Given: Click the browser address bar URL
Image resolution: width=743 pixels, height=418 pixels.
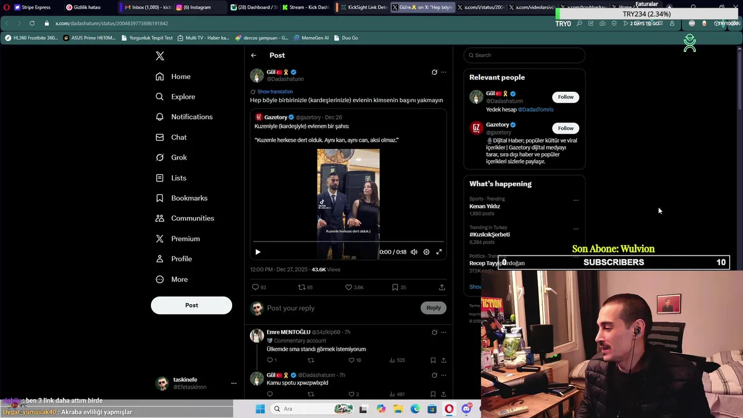Looking at the screenshot, I should (111, 23).
